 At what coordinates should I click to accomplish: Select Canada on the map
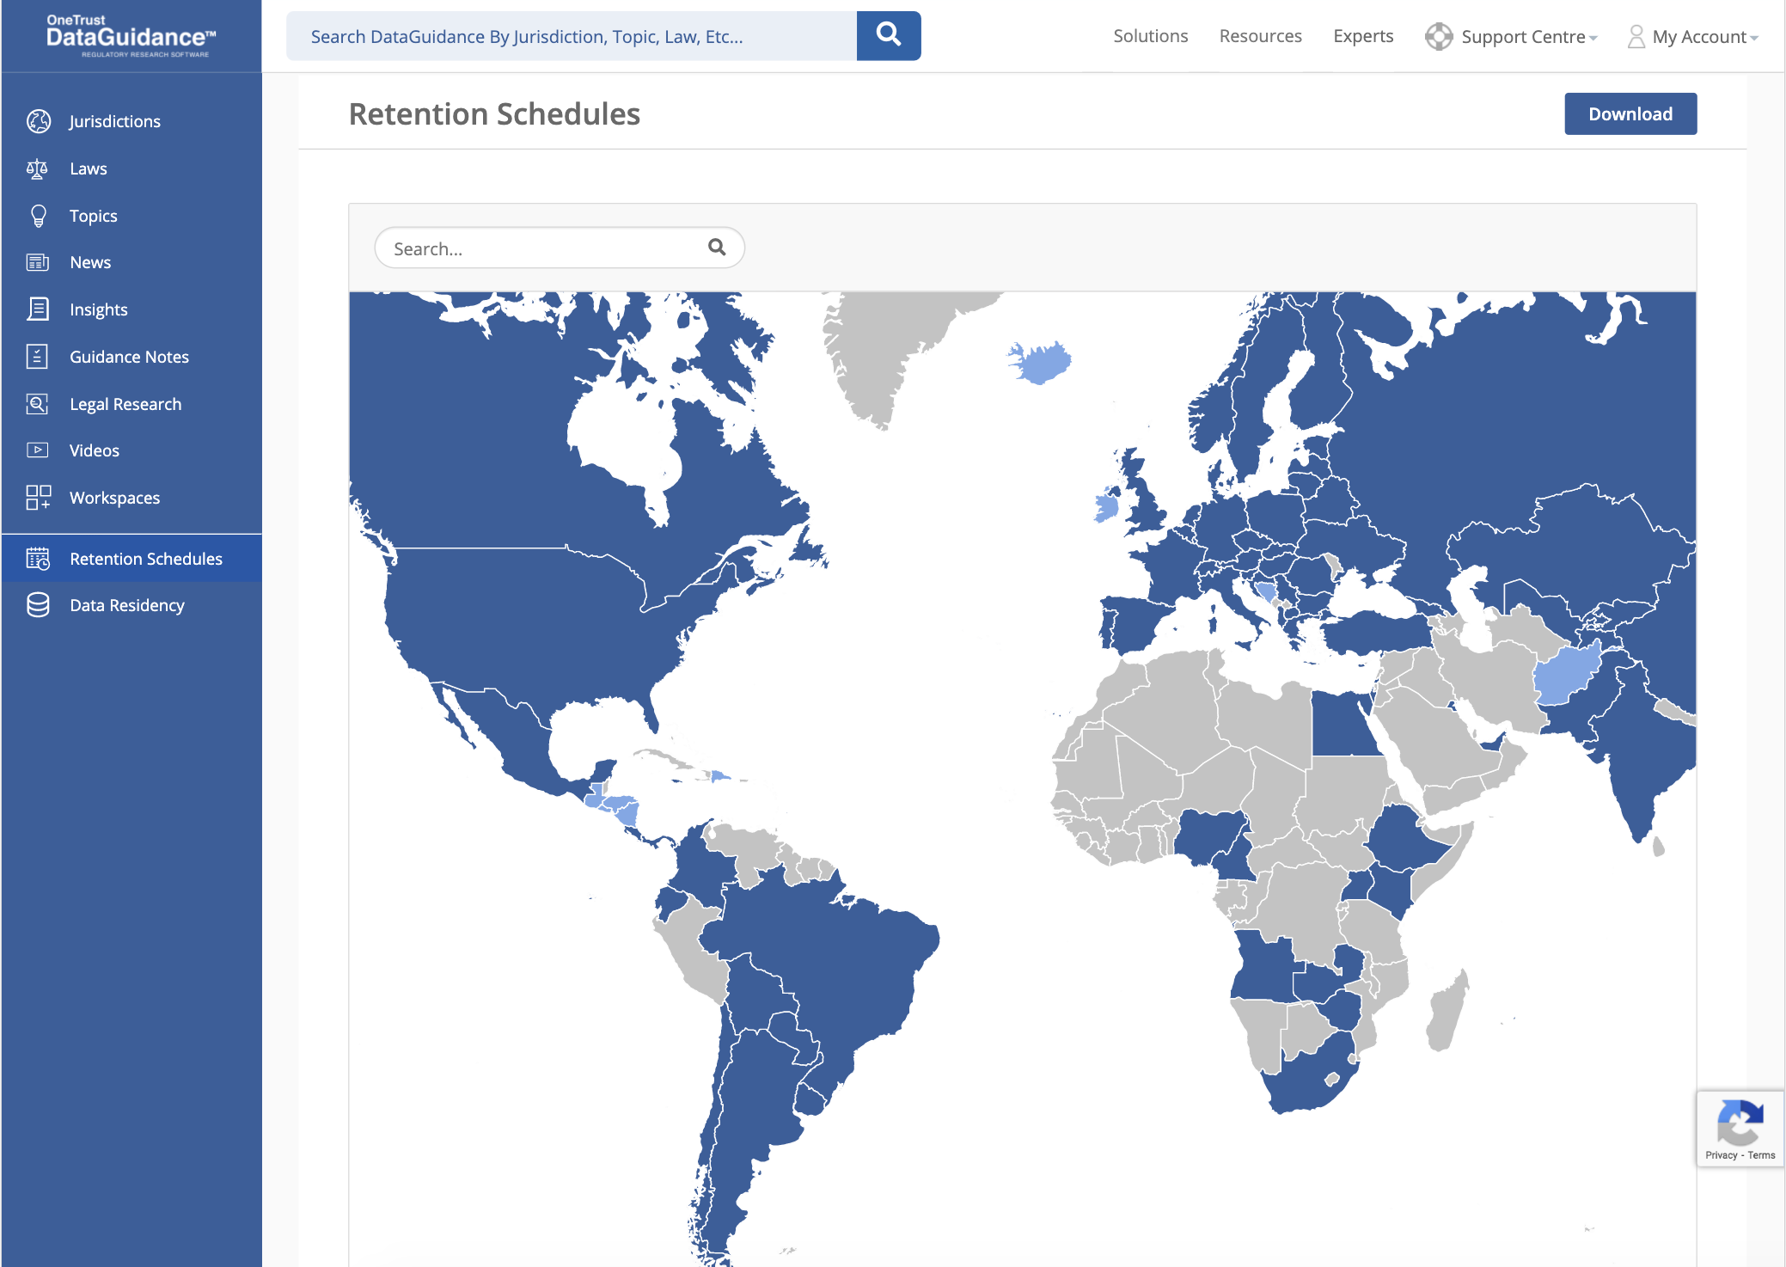(x=481, y=447)
